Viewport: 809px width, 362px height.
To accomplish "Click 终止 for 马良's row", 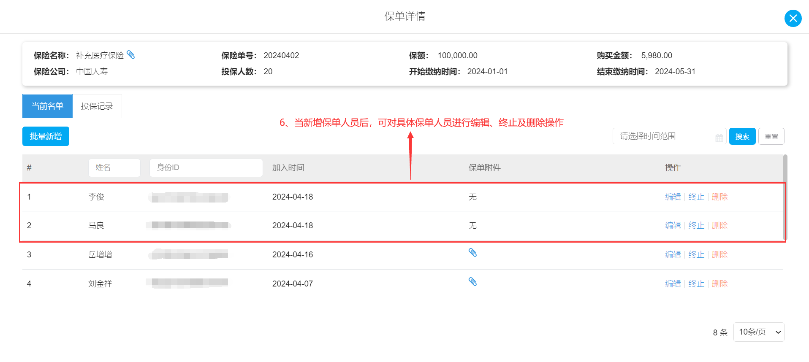I will click(696, 225).
